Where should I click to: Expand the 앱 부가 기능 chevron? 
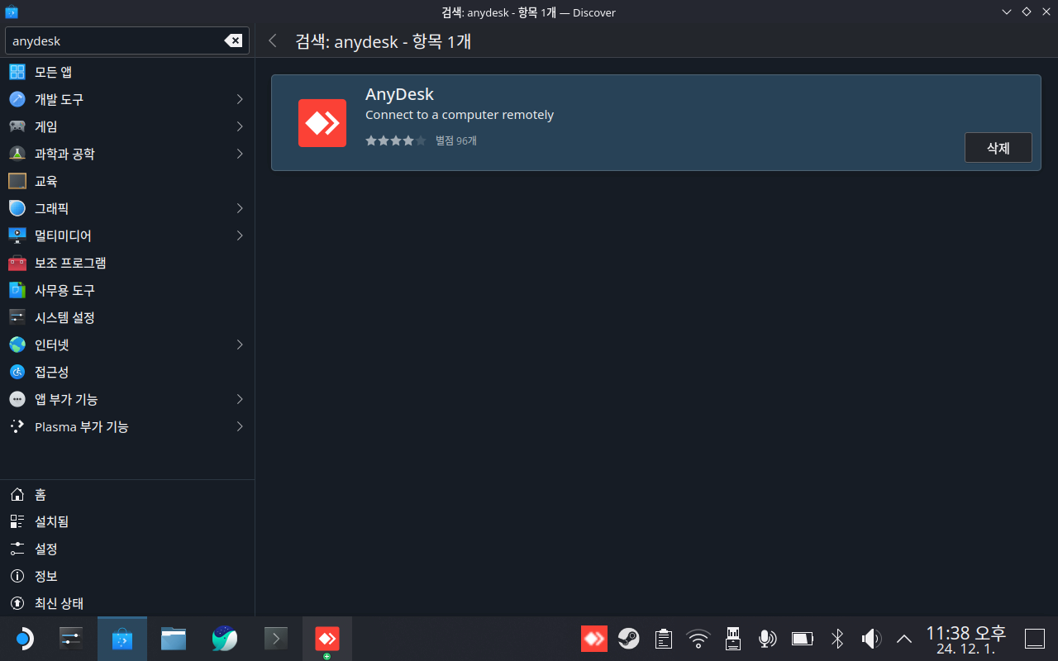click(240, 399)
